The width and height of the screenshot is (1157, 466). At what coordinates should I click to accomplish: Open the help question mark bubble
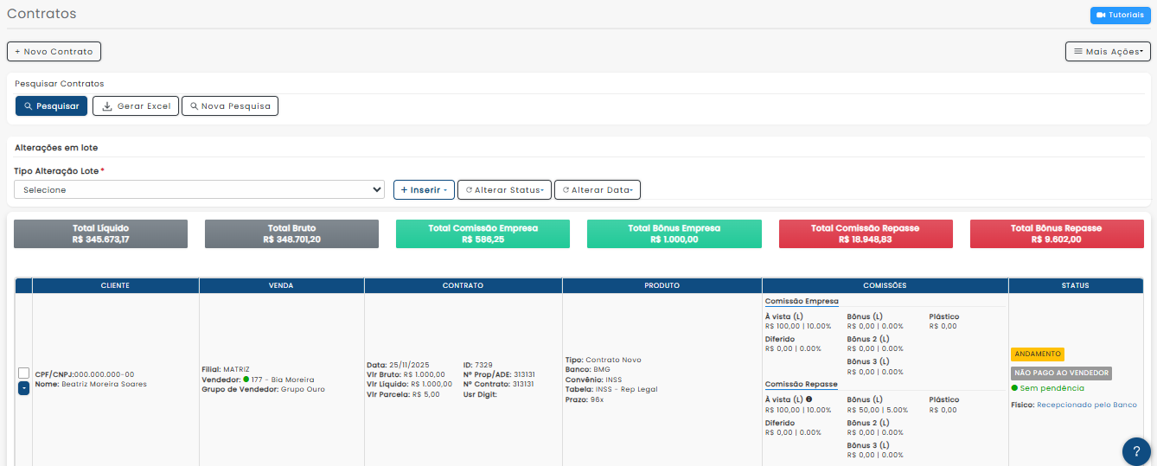pos(1136,451)
